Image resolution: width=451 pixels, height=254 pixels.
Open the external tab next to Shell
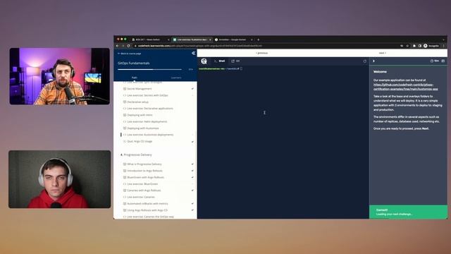(235, 61)
